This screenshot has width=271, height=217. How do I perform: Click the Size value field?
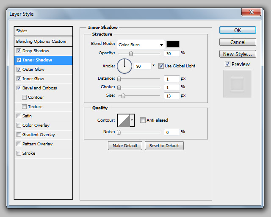pos(172,96)
